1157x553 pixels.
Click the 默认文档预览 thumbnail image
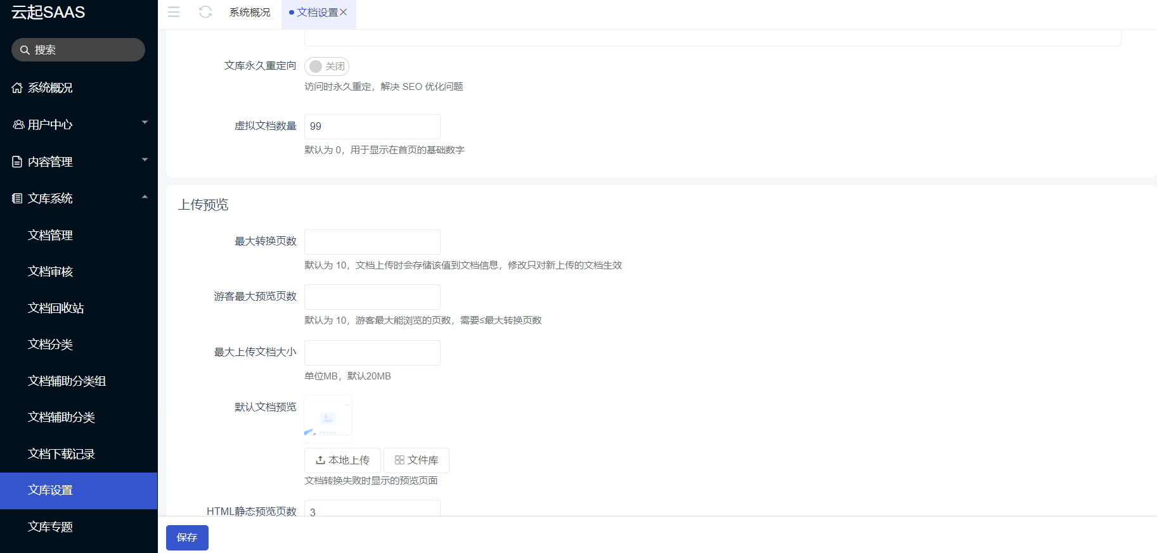point(328,419)
